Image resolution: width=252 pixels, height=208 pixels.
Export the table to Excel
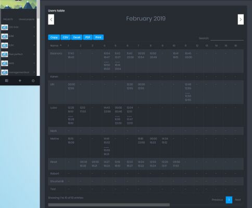click(77, 37)
